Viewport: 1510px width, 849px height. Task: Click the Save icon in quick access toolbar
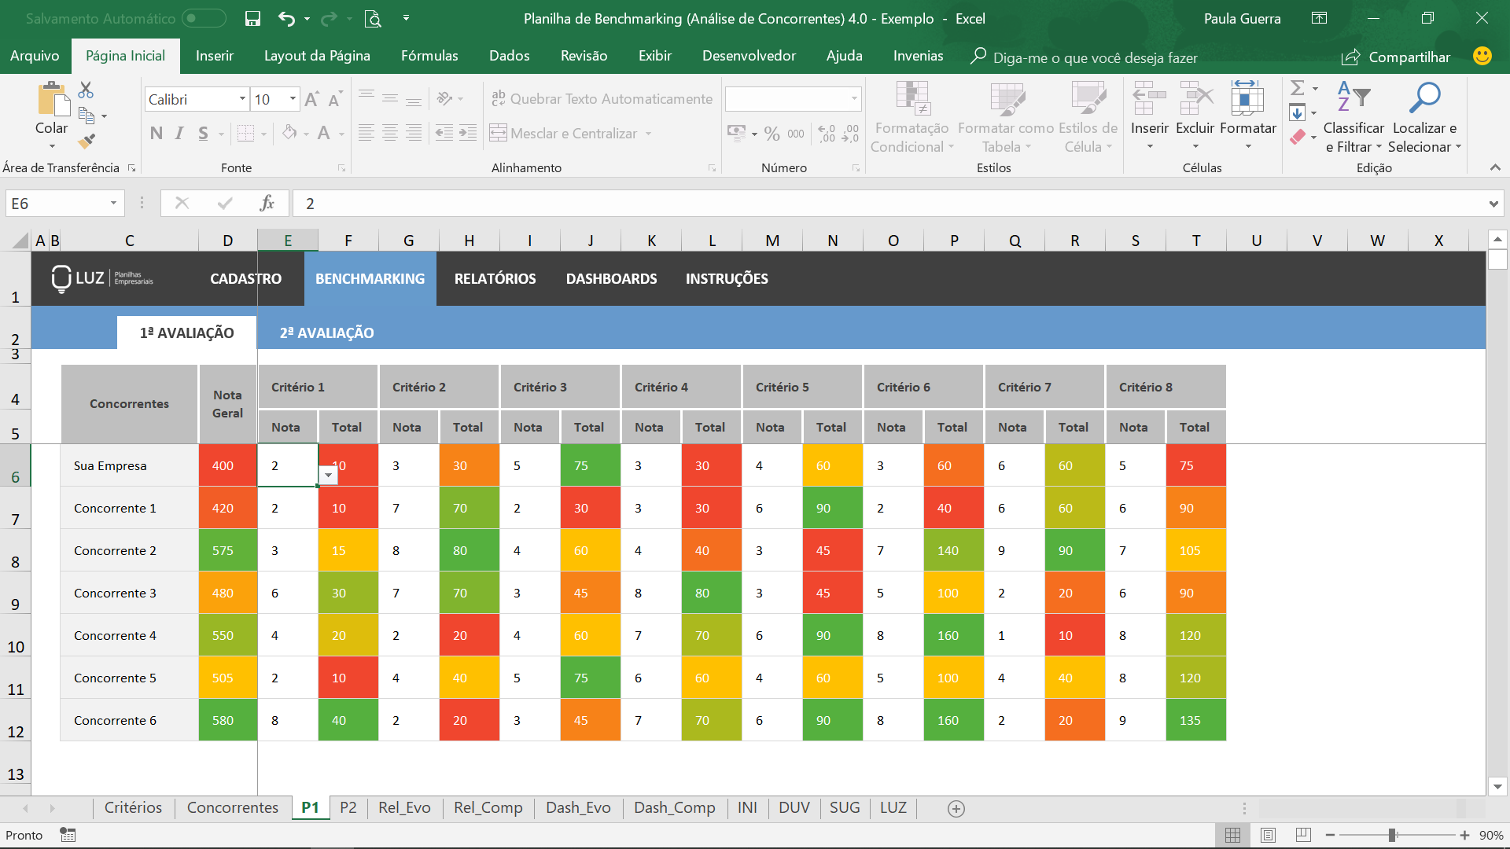252,19
